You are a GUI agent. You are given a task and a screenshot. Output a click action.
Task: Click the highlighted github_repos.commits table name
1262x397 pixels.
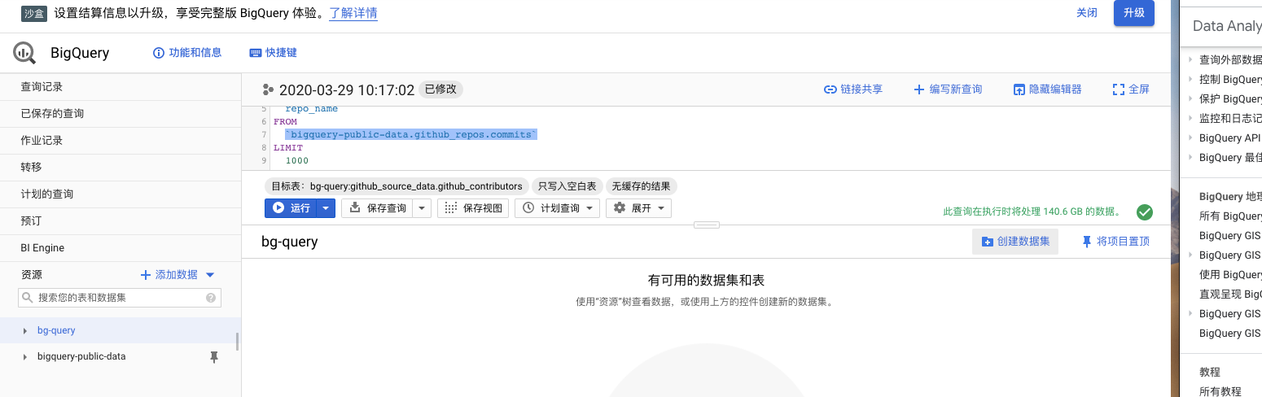point(411,134)
